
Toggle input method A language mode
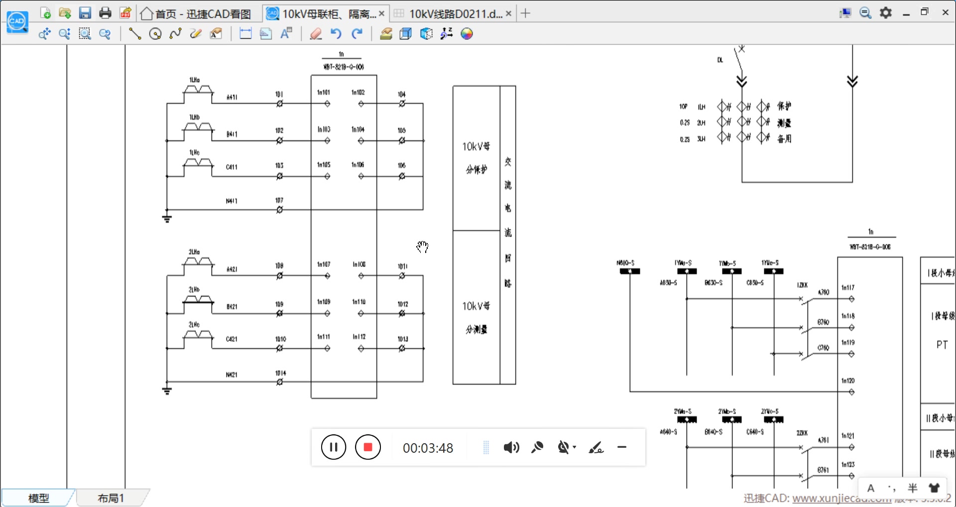pos(871,488)
